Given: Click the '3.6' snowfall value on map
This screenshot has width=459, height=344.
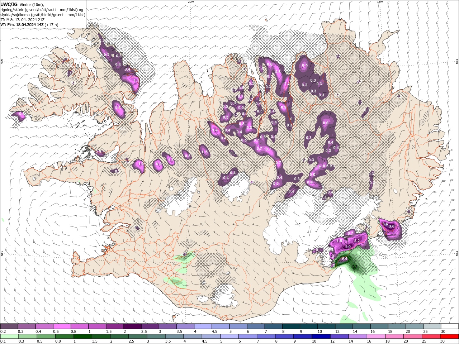Looking at the screenshot, I should tap(385, 224).
